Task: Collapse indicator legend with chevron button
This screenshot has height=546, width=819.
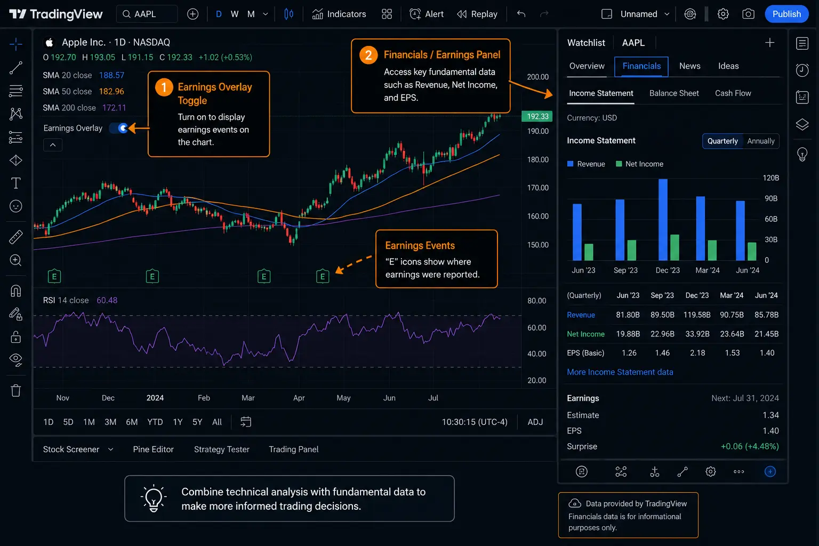Action: coord(53,145)
